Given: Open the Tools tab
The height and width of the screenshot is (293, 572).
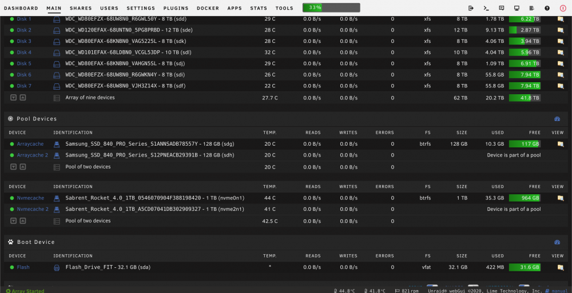Looking at the screenshot, I should [284, 8].
